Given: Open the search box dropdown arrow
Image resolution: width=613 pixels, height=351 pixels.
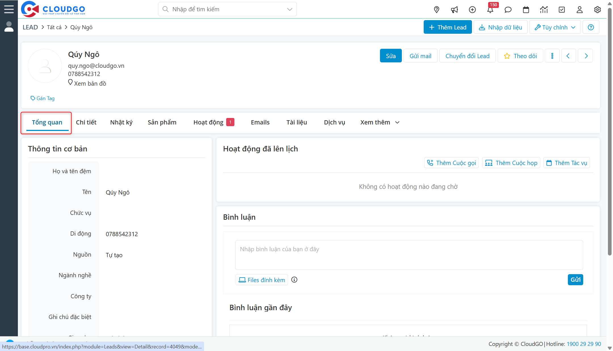Looking at the screenshot, I should point(289,9).
